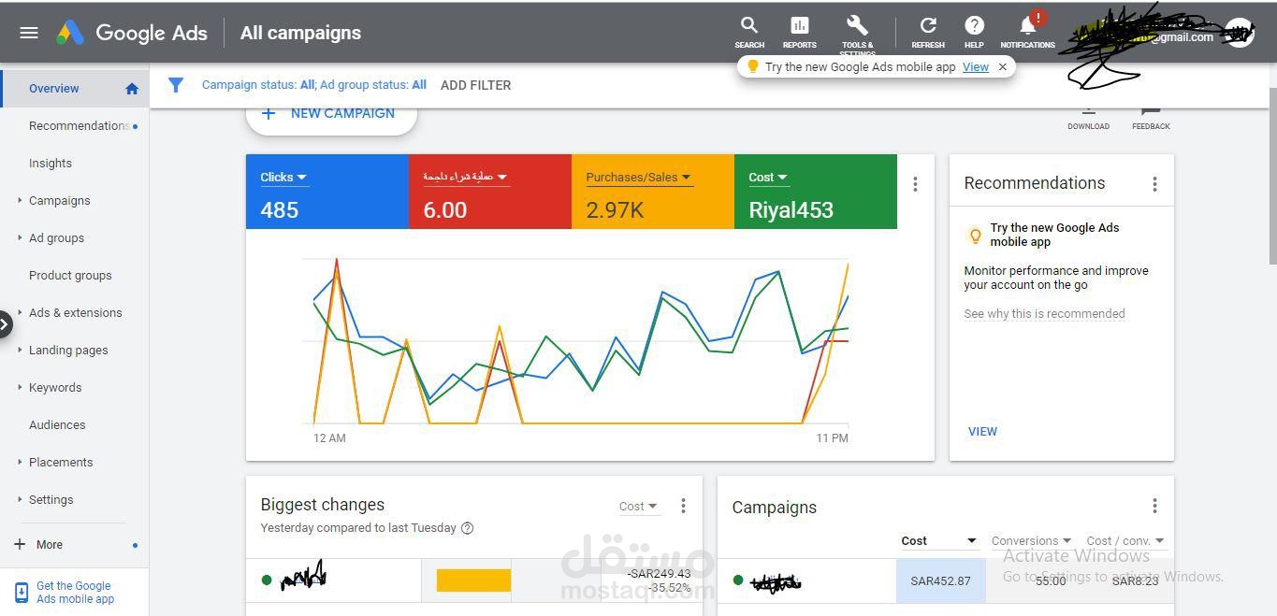Open the hamburger main menu

(29, 33)
